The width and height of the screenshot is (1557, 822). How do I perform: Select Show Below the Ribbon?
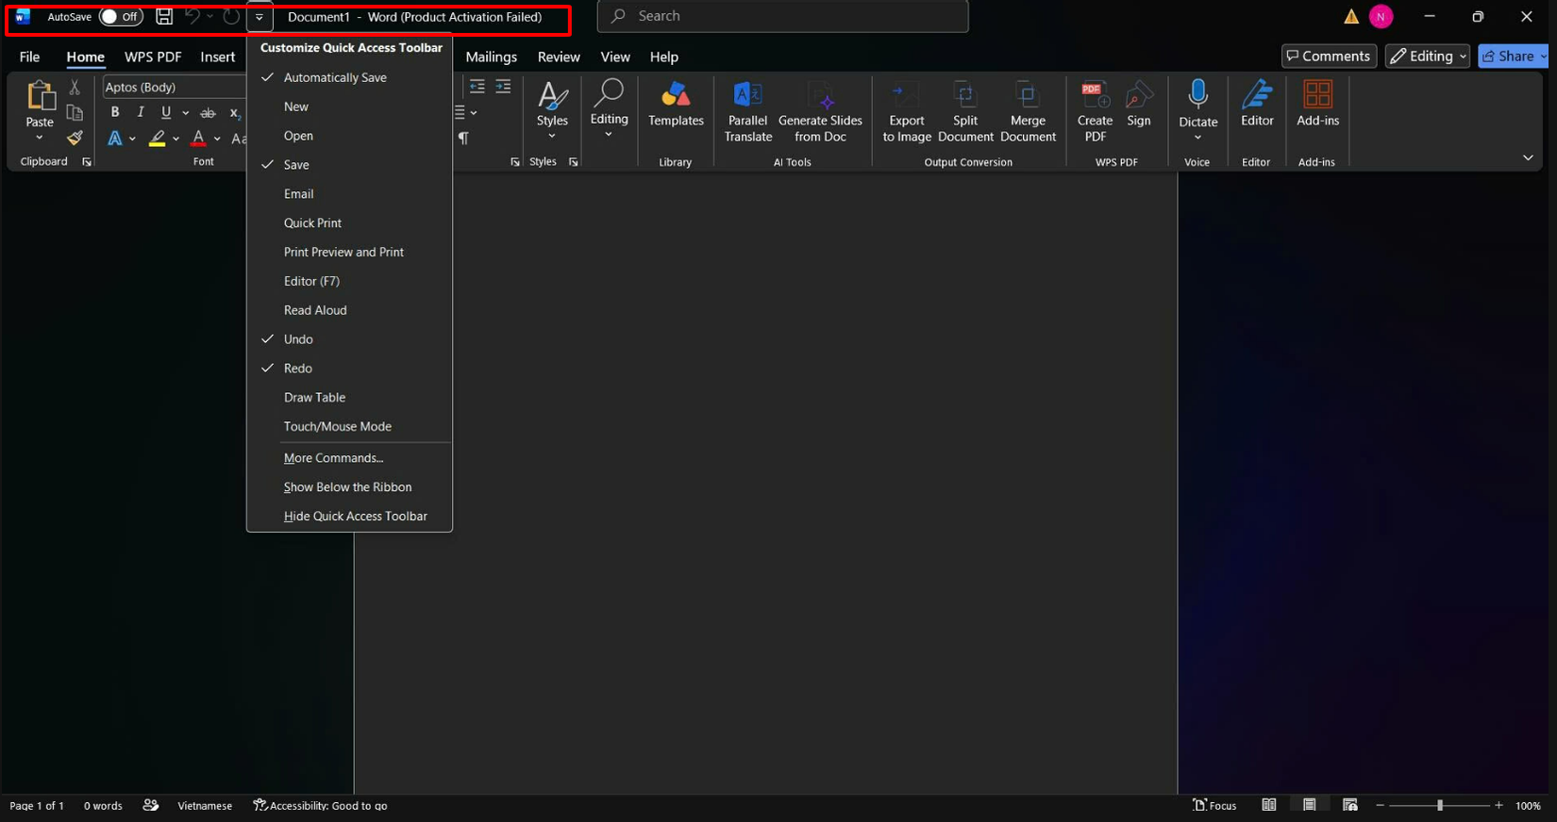[x=349, y=487]
